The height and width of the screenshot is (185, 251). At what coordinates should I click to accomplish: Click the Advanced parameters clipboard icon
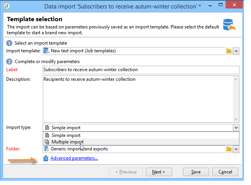coord(46,158)
